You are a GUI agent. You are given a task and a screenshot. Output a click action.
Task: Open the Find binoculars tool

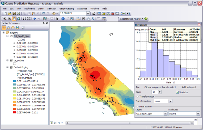click(83, 19)
